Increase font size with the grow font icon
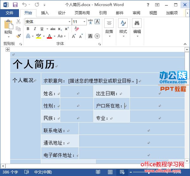 [x=74, y=36]
